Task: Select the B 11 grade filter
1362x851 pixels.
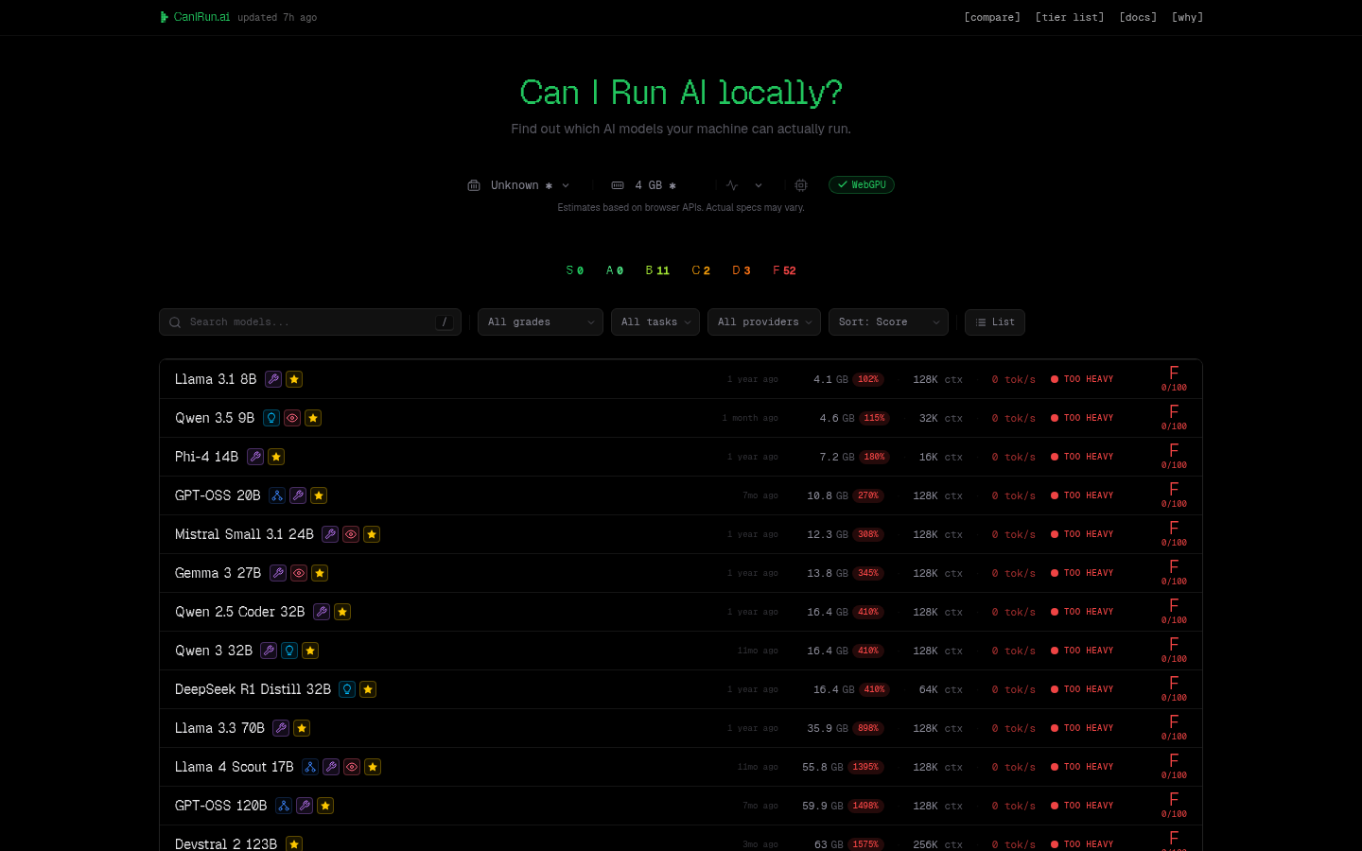Action: (x=656, y=270)
